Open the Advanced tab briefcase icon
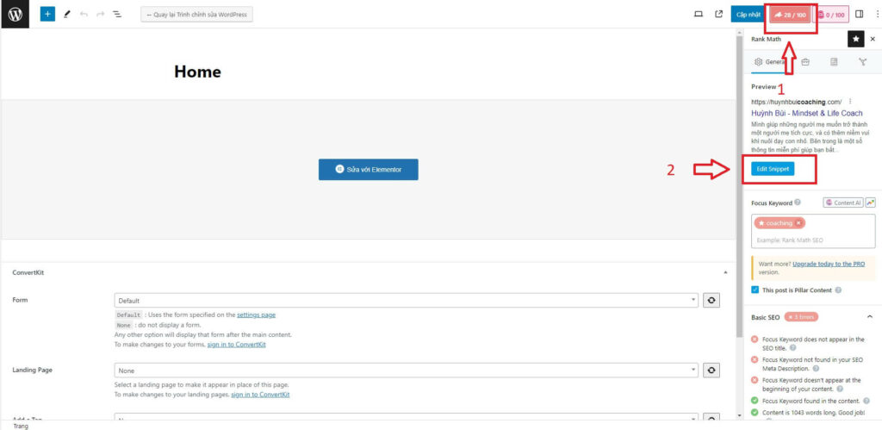 click(804, 62)
